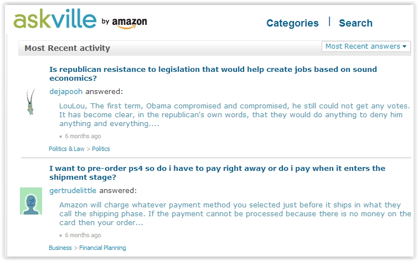This screenshot has height=261, width=418.
Task: Open the Business category link
Action: pyautogui.click(x=60, y=248)
